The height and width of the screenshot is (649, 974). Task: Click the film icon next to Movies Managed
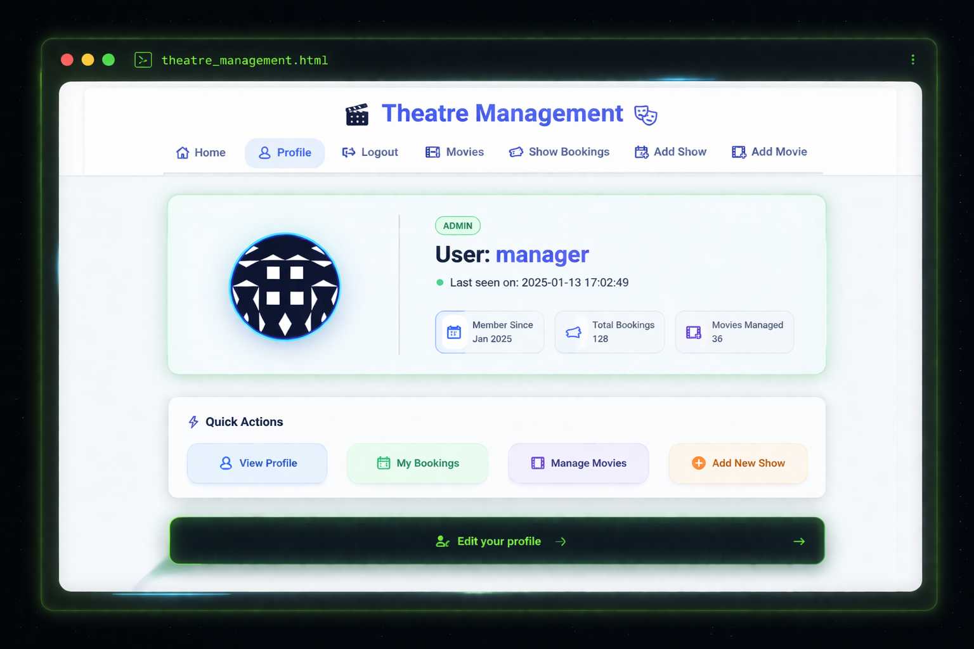coord(694,331)
